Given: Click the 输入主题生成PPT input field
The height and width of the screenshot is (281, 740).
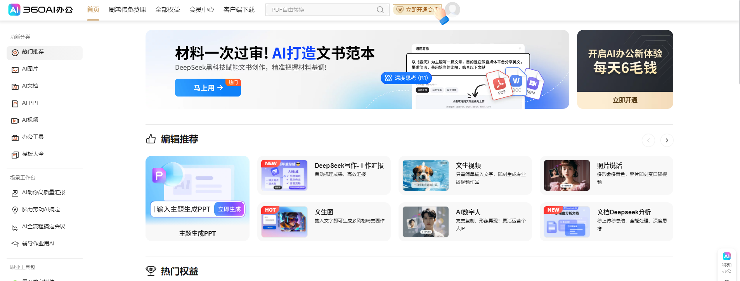Looking at the screenshot, I should [x=183, y=209].
